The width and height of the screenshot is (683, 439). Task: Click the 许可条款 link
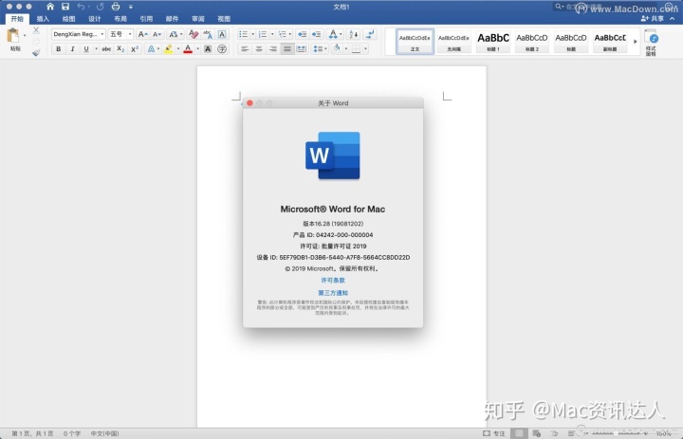tap(333, 280)
